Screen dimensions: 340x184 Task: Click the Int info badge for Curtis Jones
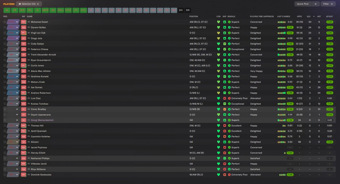point(24,65)
